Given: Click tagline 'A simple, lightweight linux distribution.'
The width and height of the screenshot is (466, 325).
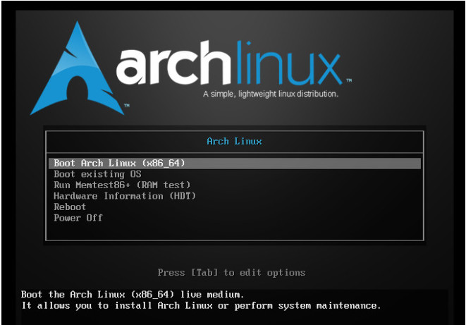Looking at the screenshot, I should coord(271,94).
